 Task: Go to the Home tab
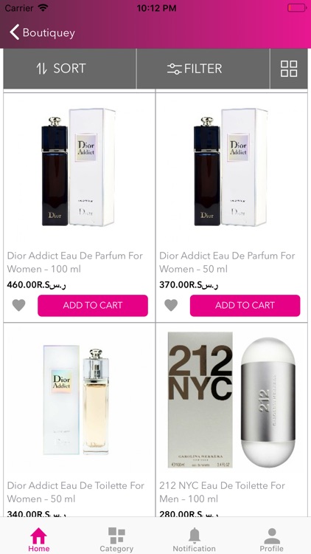[39, 539]
